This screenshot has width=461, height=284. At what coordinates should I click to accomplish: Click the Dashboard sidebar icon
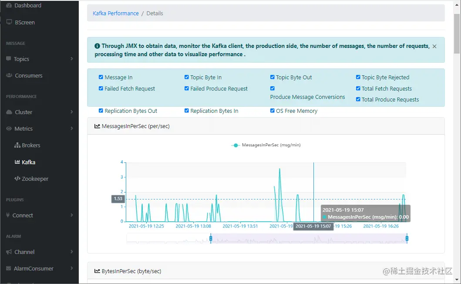pos(9,5)
